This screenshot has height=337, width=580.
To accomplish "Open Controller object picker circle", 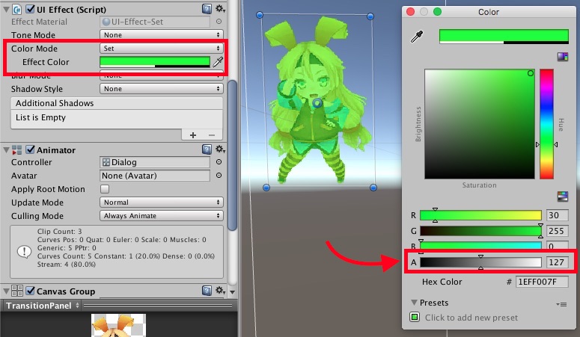I will click(x=219, y=162).
